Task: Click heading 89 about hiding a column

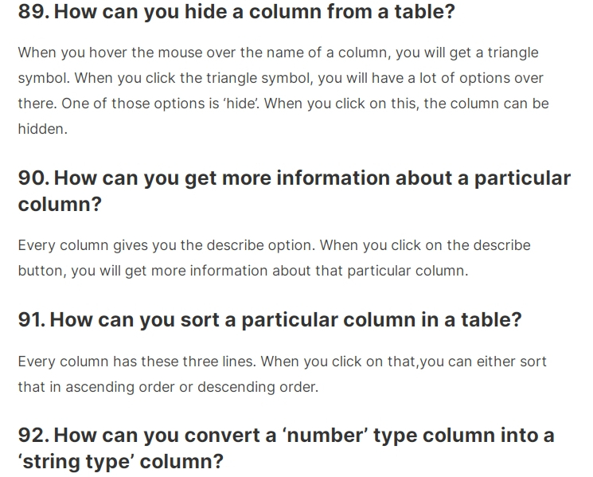Action: [x=236, y=11]
